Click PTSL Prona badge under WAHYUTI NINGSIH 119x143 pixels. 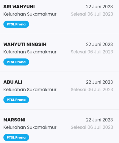click(x=16, y=62)
